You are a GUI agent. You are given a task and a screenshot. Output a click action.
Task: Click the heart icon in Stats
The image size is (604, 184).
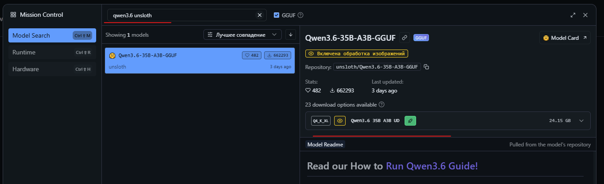coord(308,90)
